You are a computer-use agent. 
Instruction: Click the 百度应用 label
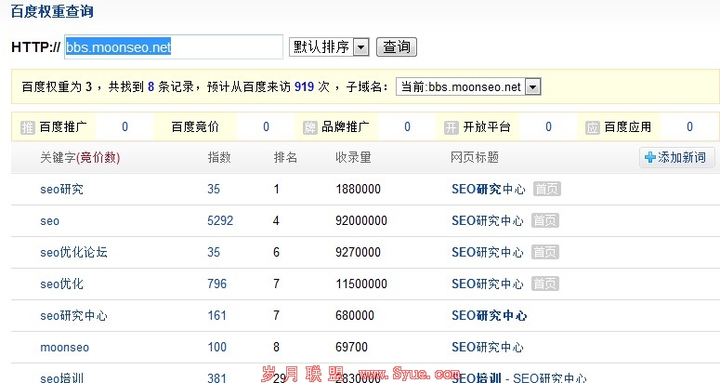(628, 126)
